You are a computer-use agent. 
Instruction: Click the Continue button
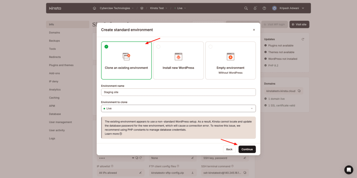click(x=247, y=149)
